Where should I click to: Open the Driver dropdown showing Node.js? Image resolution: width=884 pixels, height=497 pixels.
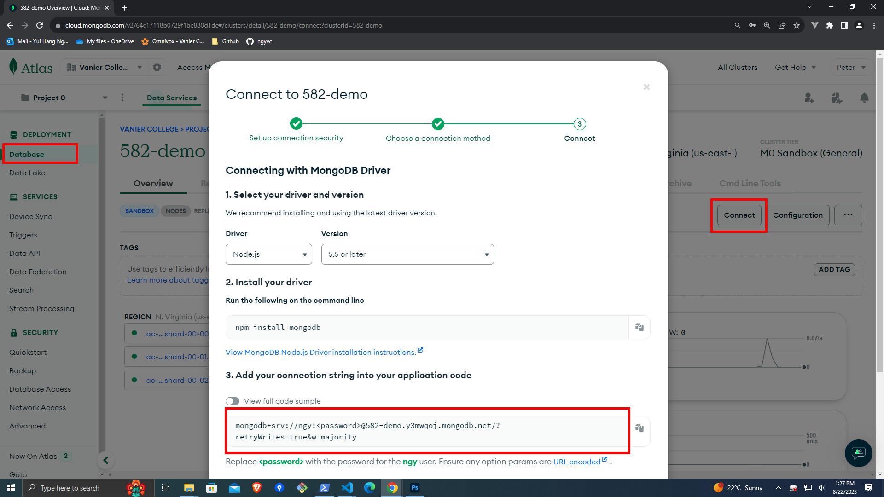[268, 254]
